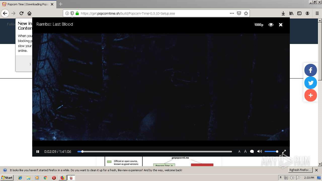Open page actions three-dot menu

pyautogui.click(x=232, y=13)
